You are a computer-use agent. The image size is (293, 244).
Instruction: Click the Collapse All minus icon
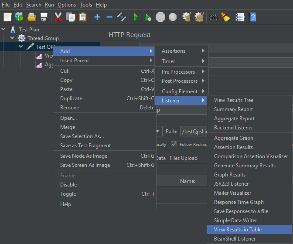pos(109,17)
